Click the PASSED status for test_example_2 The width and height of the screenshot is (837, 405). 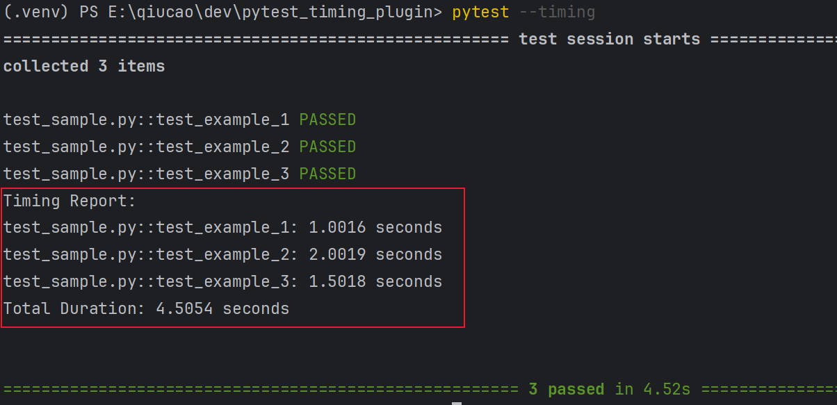click(x=327, y=147)
